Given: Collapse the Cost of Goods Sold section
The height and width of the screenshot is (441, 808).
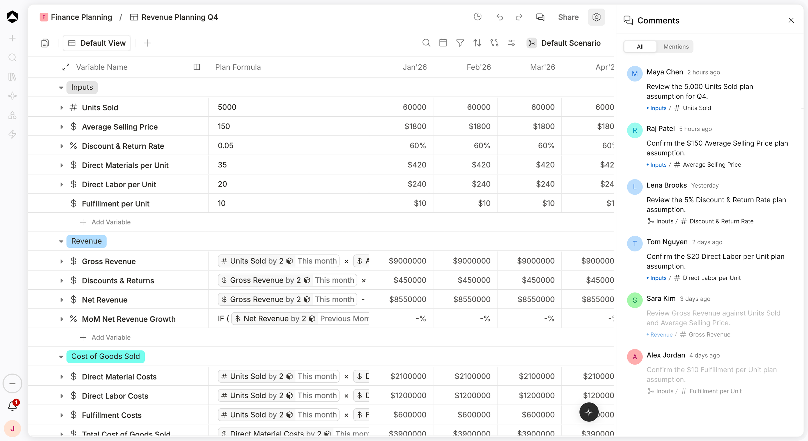Looking at the screenshot, I should pos(61,357).
